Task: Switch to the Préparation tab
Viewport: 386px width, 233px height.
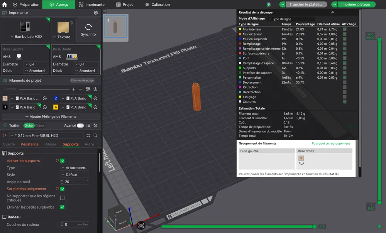Action: pos(26,4)
